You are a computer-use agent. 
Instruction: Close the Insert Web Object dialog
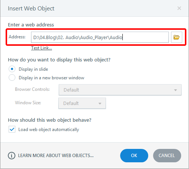click(x=179, y=8)
